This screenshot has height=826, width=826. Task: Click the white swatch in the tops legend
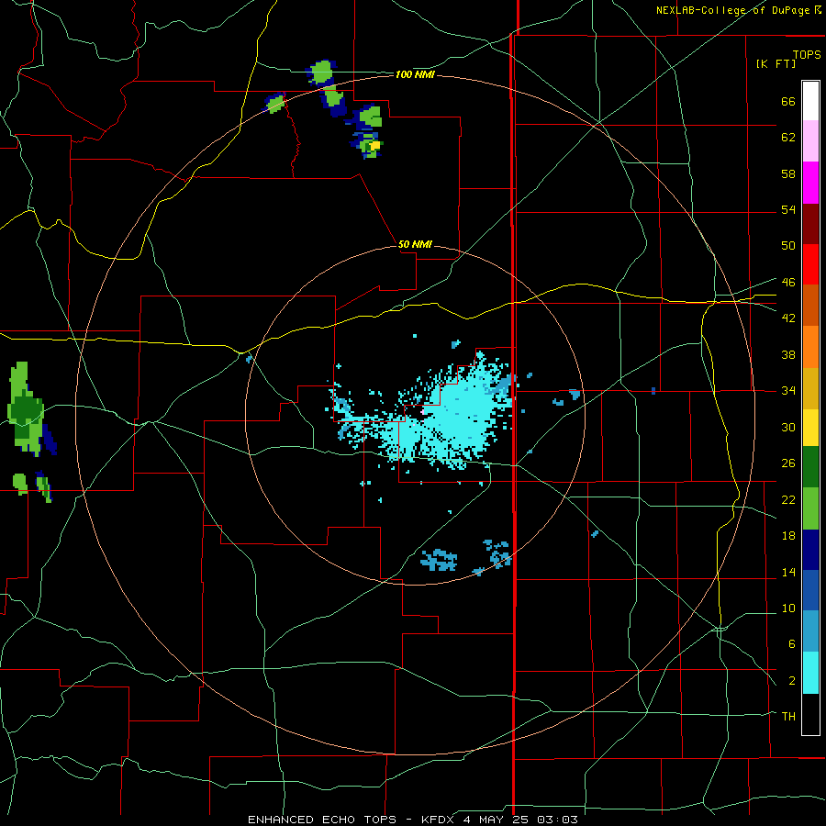coord(810,101)
